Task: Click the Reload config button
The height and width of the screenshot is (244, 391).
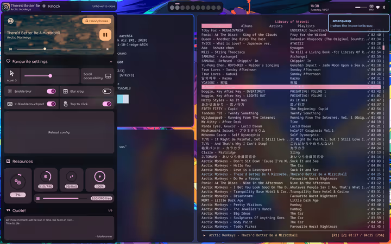Action: pos(59,132)
